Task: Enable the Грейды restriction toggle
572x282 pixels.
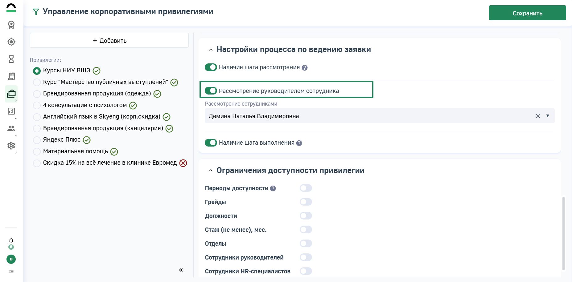Action: click(306, 202)
